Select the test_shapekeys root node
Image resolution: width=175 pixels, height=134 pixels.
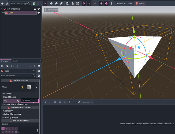coord(13,9)
